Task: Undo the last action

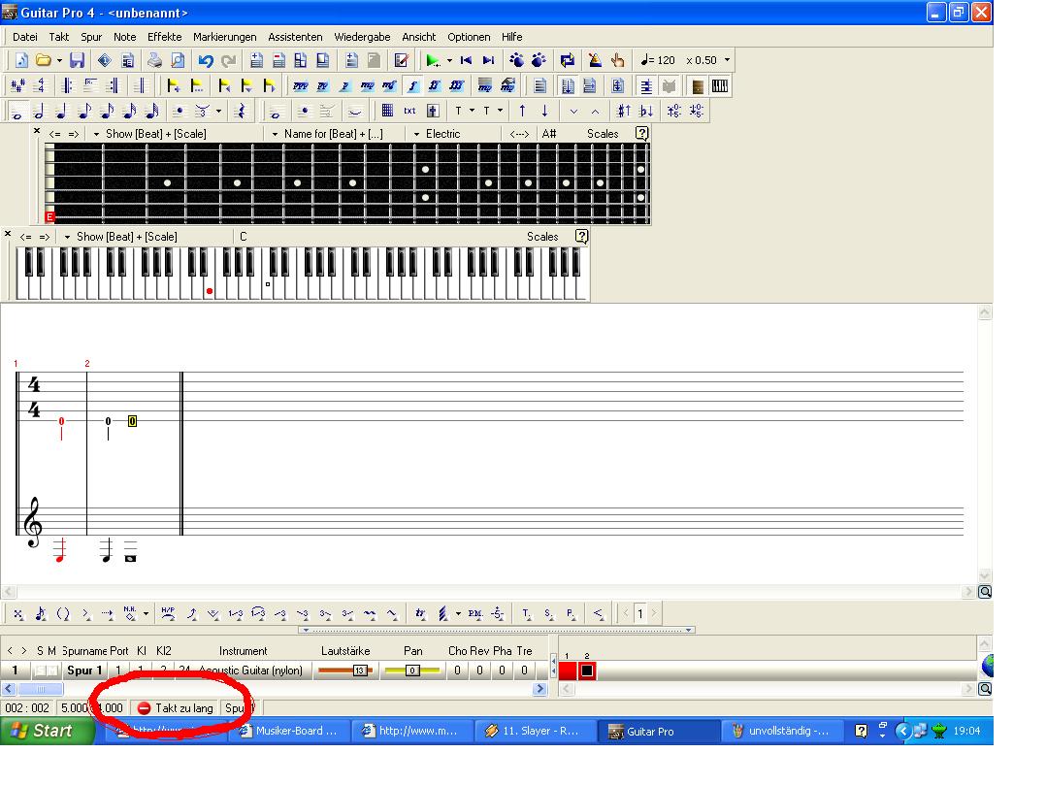Action: coord(206,61)
